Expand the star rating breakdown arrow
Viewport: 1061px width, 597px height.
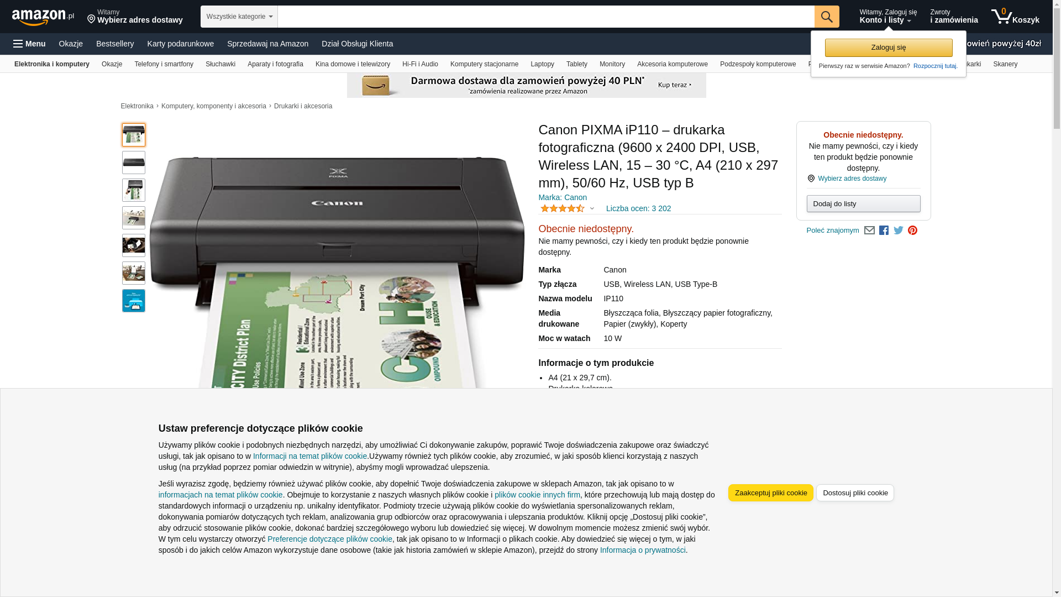point(592,208)
